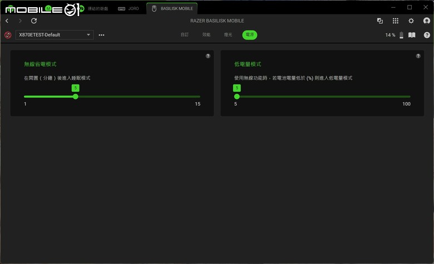This screenshot has width=434, height=264.
Task: Click the 14 % battery text
Action: [x=390, y=35]
